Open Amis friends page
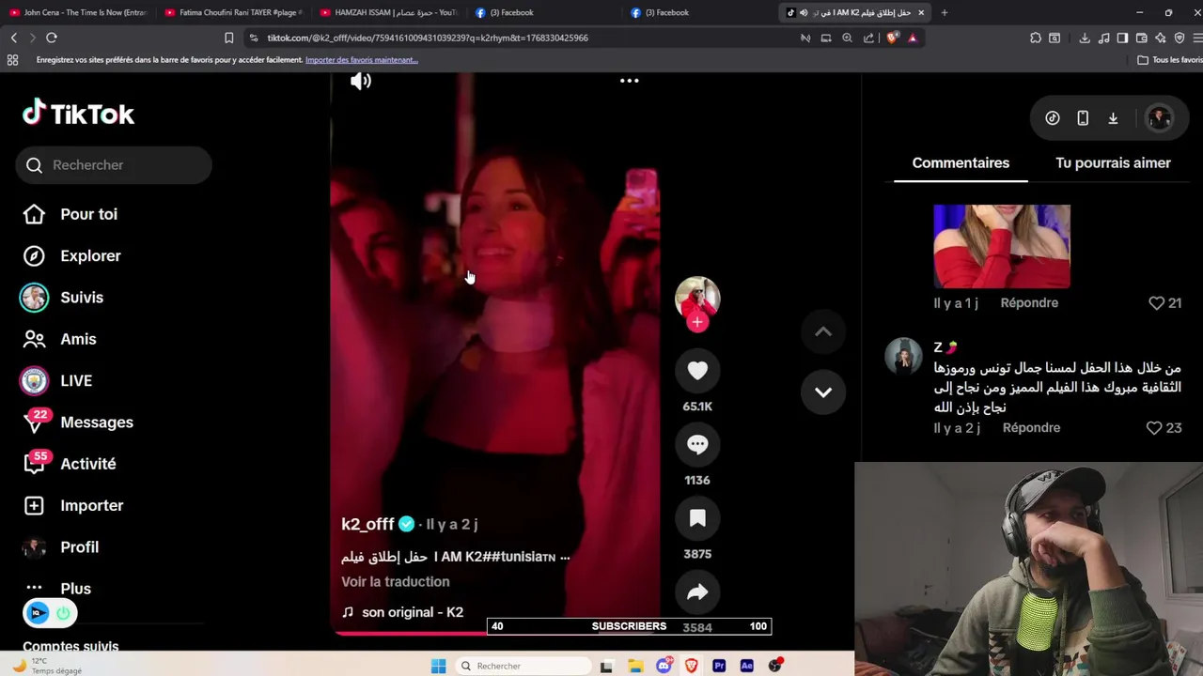This screenshot has height=676, width=1203. pos(78,339)
